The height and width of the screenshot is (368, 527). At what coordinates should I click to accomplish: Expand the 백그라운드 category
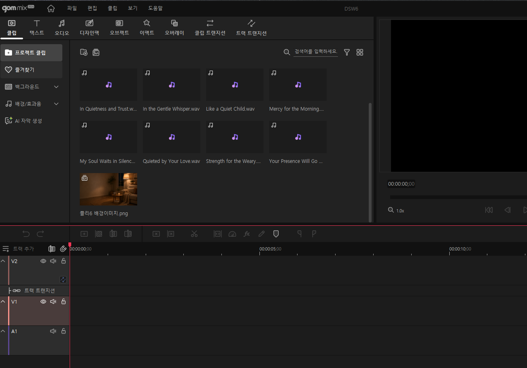coord(56,87)
